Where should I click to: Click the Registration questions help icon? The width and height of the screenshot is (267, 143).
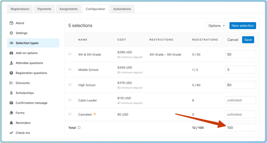11,73
